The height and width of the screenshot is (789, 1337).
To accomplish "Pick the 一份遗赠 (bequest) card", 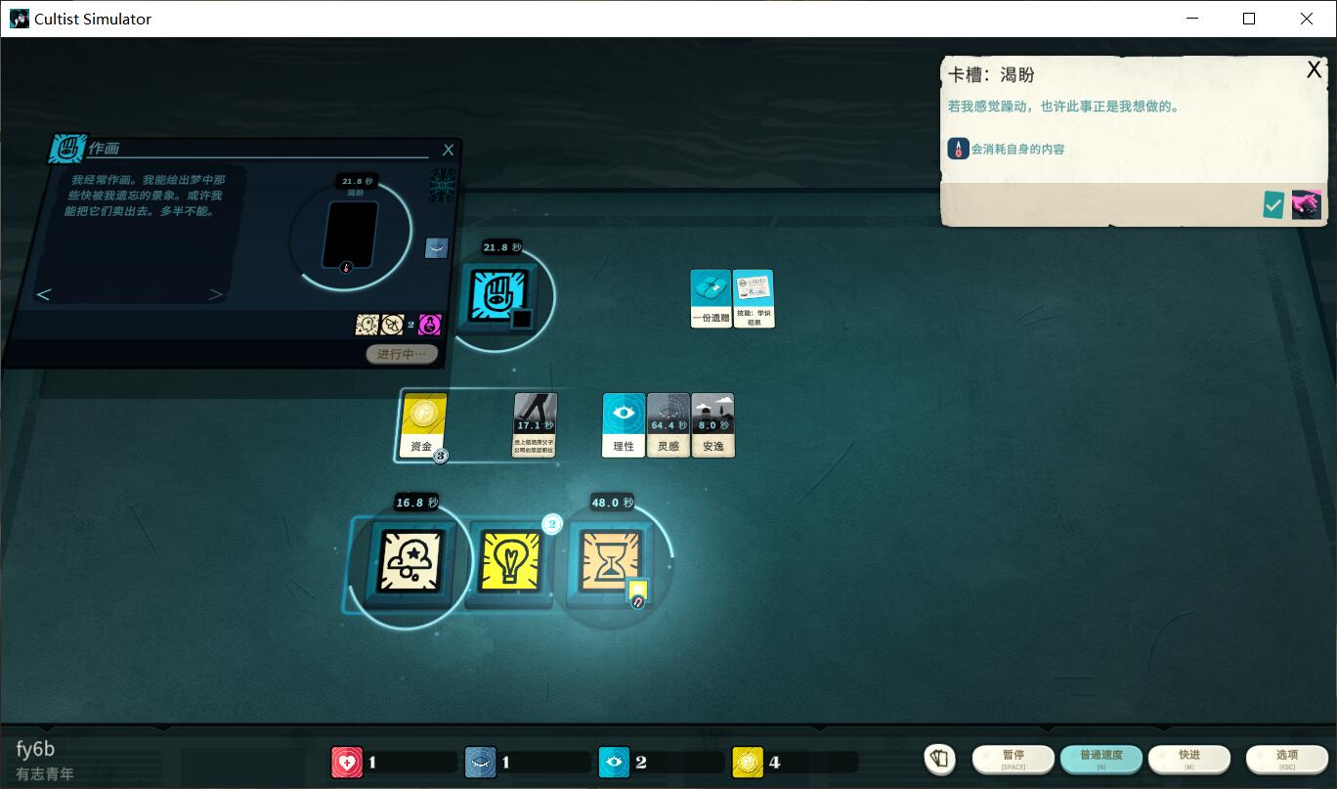I will coord(711,298).
